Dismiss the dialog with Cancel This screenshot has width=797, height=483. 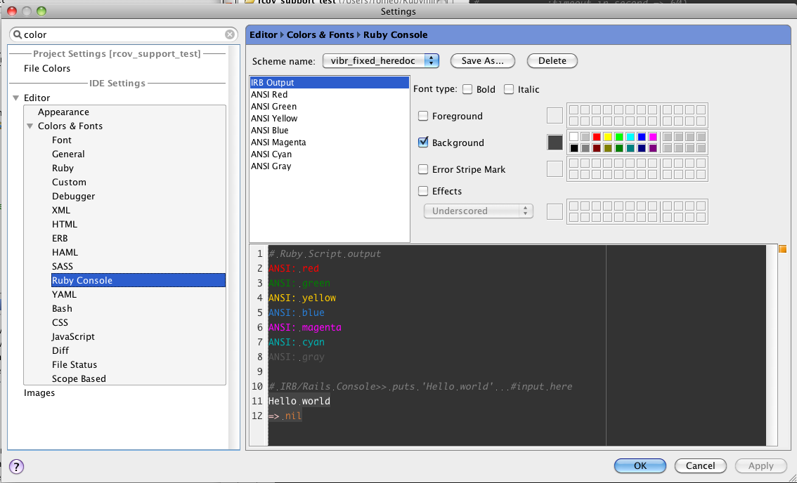(700, 465)
